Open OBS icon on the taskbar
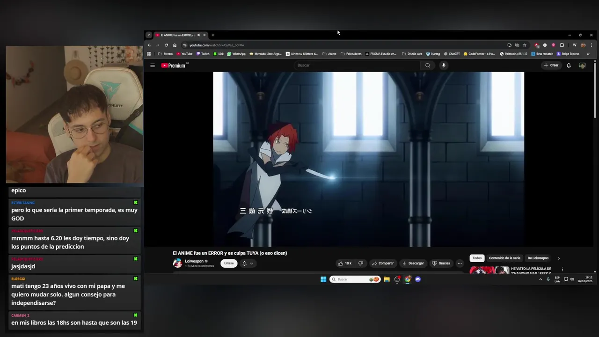The height and width of the screenshot is (337, 599). pyautogui.click(x=397, y=279)
